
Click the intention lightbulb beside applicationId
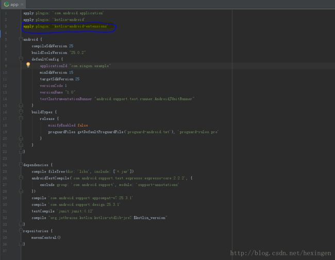coord(28,65)
